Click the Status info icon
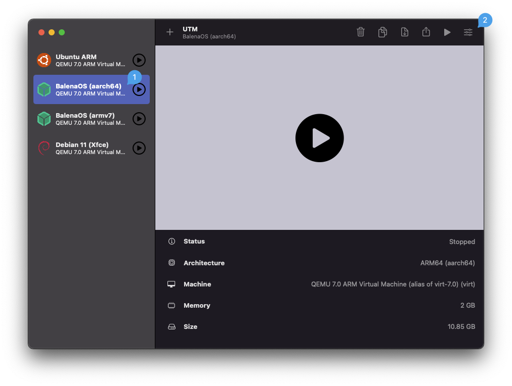 click(x=172, y=242)
